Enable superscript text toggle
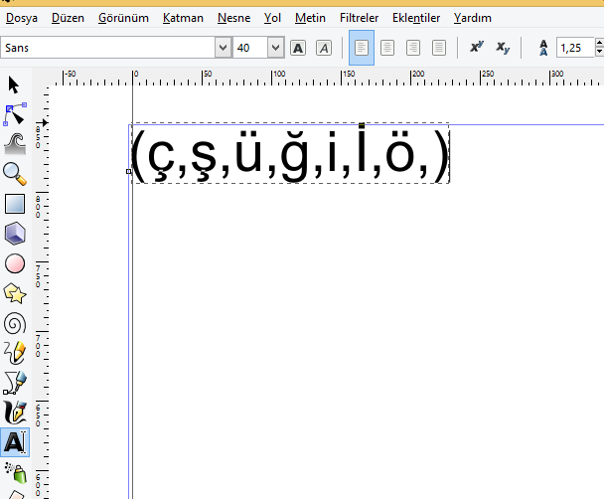Image resolution: width=604 pixels, height=499 pixels. coord(476,48)
